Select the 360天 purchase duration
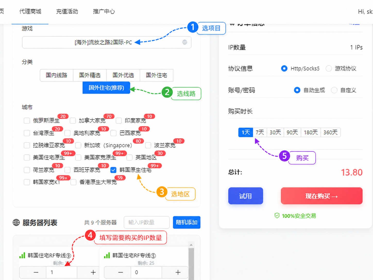The height and width of the screenshot is (280, 373). 330,132
